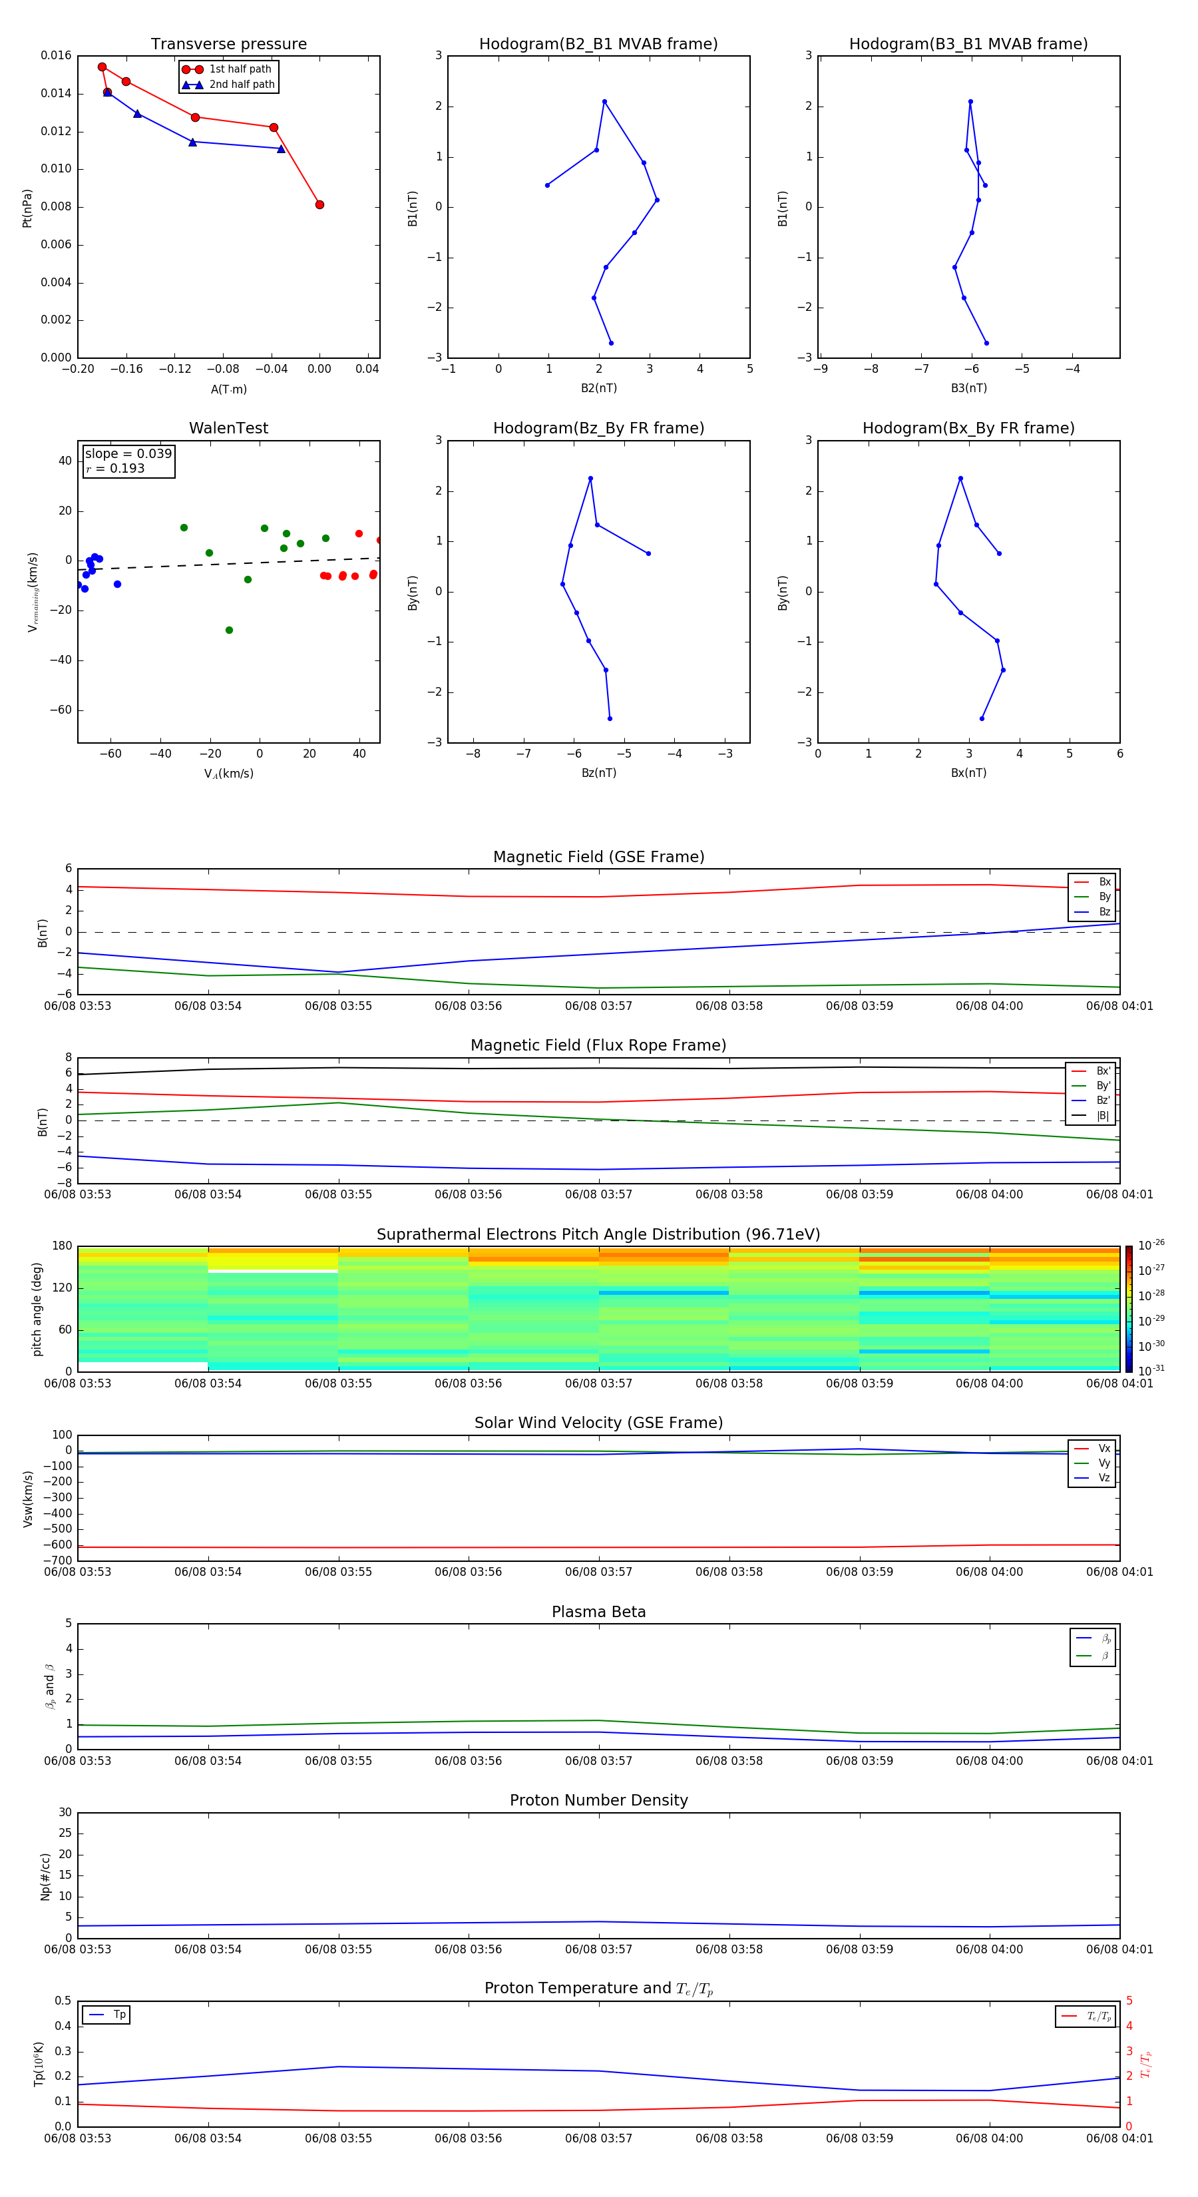Select the Vz entry in velocity legend

(x=1092, y=1478)
